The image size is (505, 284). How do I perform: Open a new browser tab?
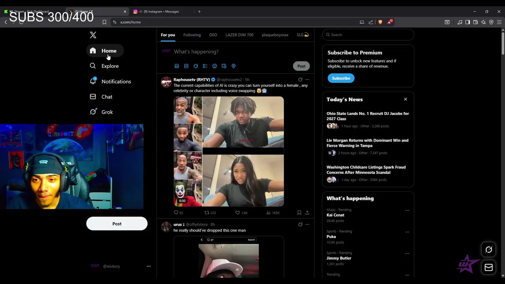[199, 11]
